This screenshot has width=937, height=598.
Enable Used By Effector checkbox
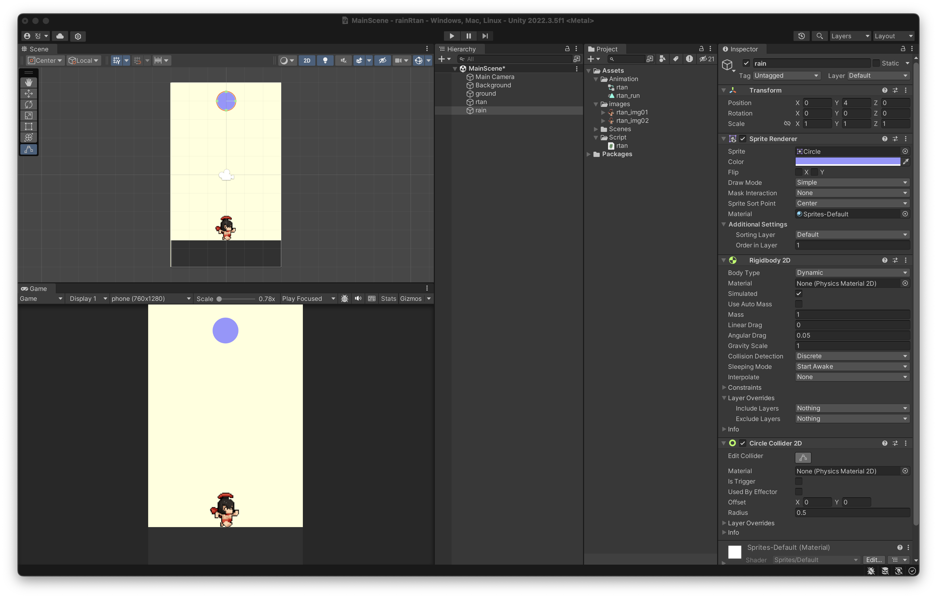[799, 492]
